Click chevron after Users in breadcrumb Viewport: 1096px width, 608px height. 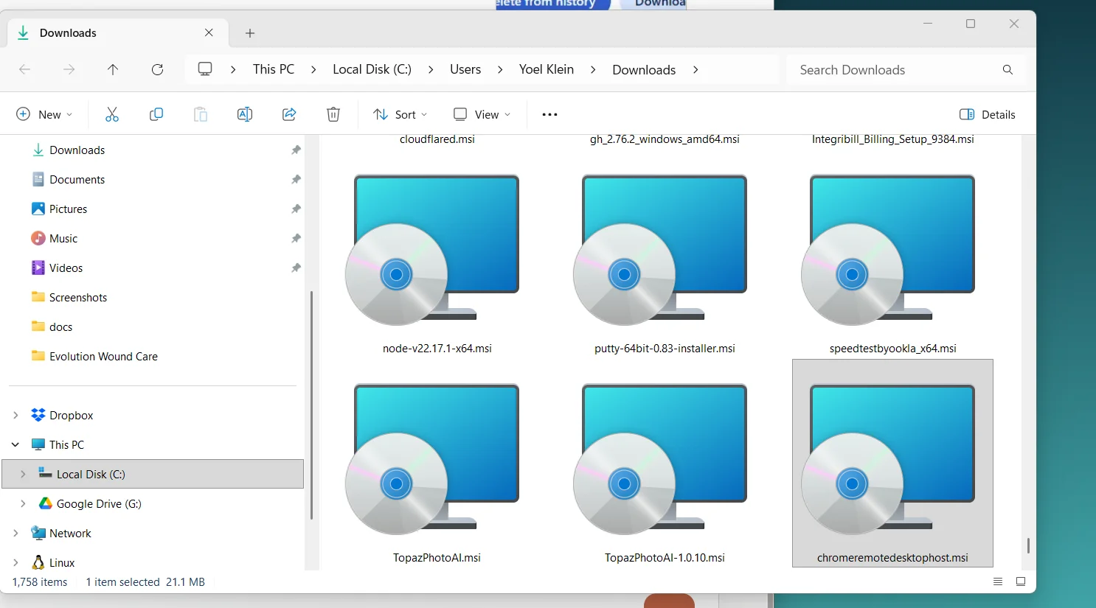tap(500, 69)
